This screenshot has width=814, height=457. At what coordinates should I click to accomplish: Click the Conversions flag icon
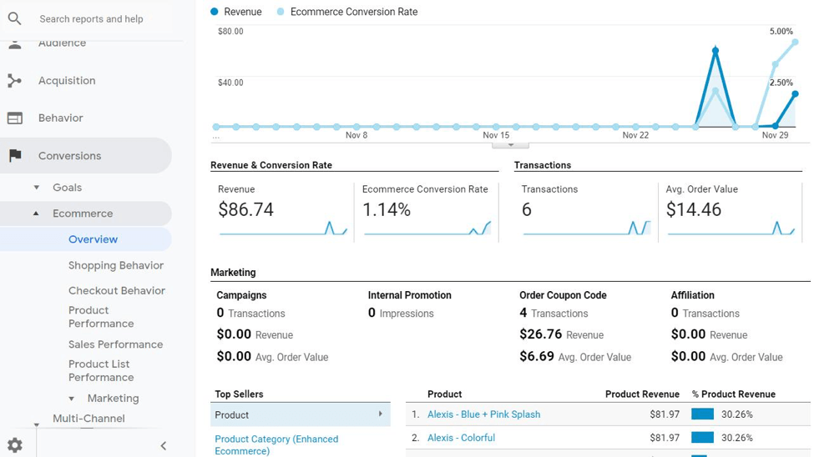pyautogui.click(x=14, y=156)
